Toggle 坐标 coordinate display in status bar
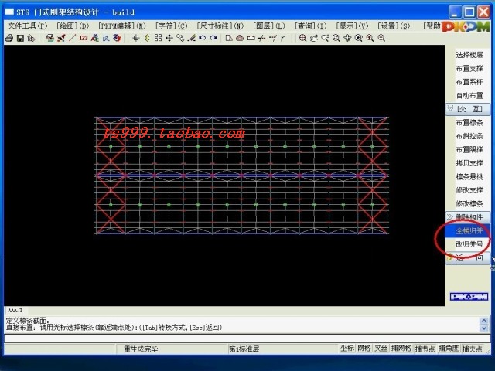Image resolution: width=495 pixels, height=371 pixels. pyautogui.click(x=347, y=349)
